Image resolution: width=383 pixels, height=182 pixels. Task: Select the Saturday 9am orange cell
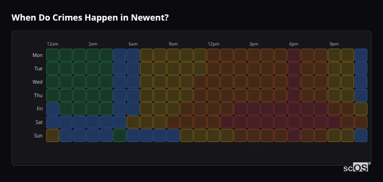click(173, 122)
